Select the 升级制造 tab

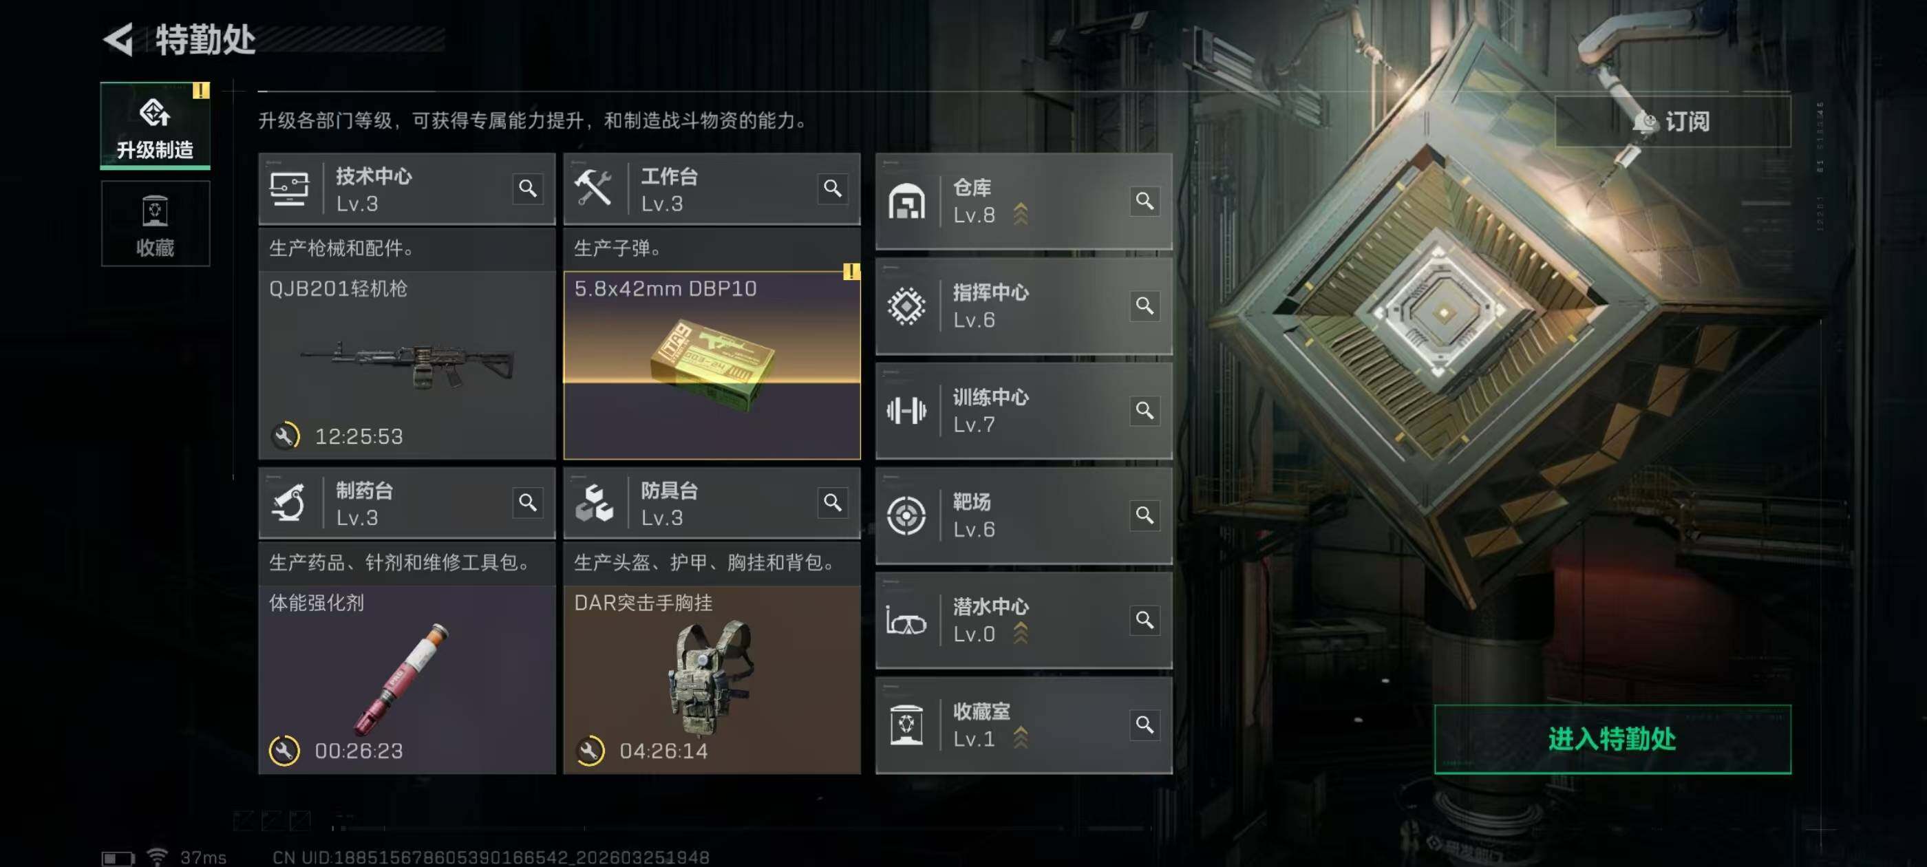(x=156, y=126)
